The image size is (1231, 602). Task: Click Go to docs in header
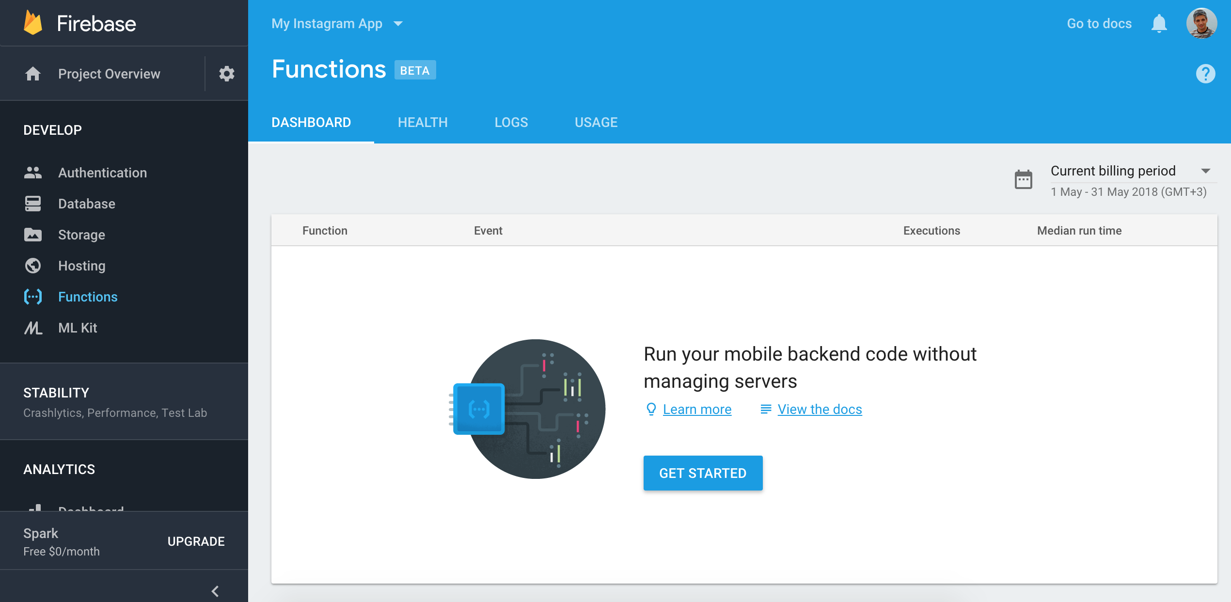pos(1099,23)
